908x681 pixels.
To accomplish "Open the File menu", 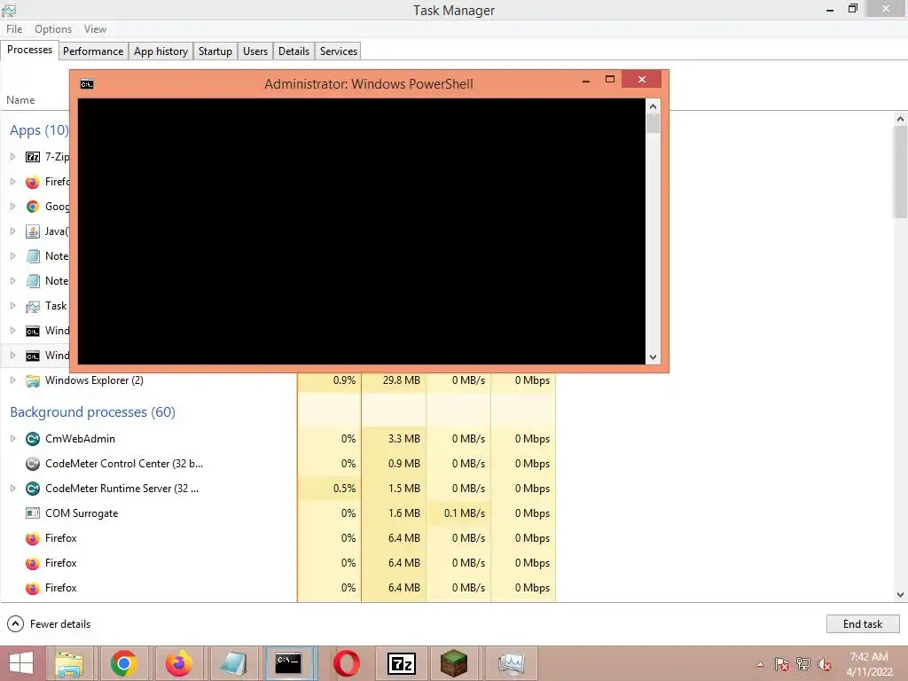I will tap(14, 29).
